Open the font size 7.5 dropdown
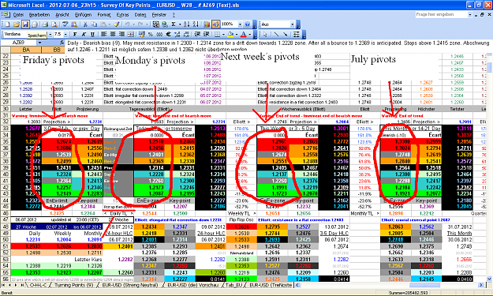This screenshot has width=493, height=296. (x=65, y=34)
